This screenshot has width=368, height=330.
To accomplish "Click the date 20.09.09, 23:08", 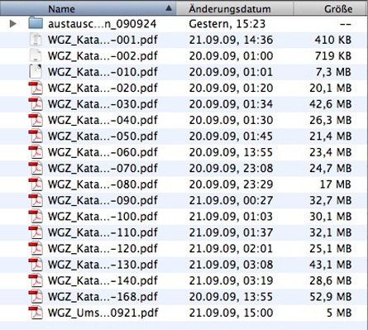I will (231, 168).
